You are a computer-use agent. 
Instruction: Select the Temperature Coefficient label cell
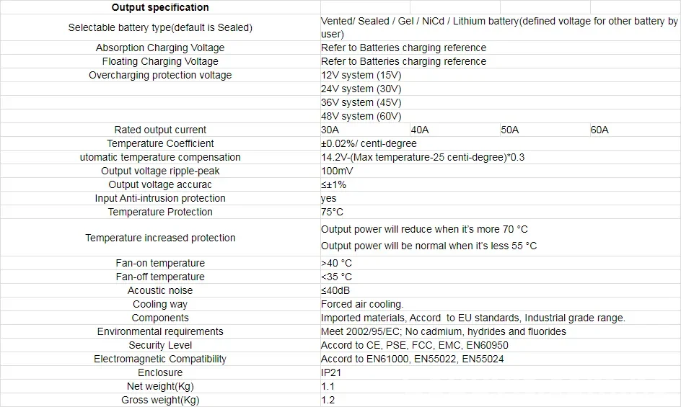[x=160, y=143]
